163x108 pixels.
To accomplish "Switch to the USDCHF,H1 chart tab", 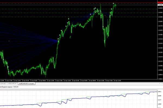I will coord(12,83).
